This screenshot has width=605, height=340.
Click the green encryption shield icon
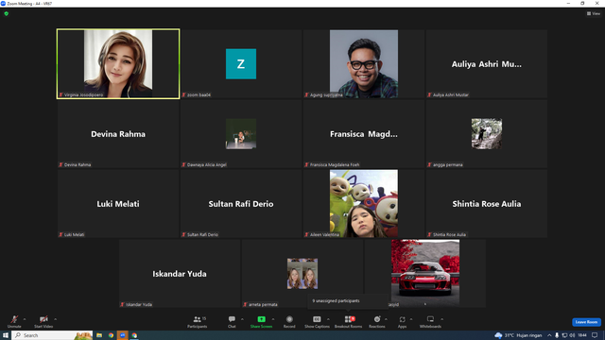point(7,13)
